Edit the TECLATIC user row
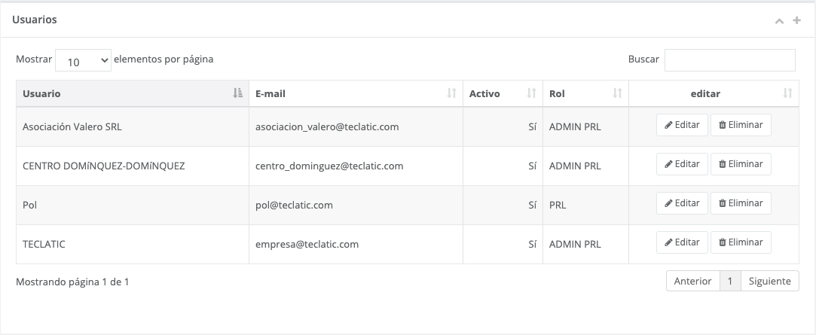 click(x=683, y=242)
